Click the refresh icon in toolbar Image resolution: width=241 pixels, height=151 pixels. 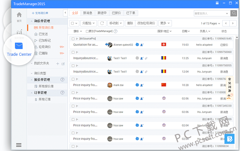point(102,23)
